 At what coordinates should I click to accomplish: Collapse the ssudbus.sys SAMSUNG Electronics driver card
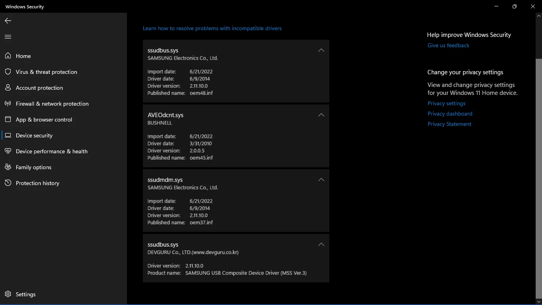[321, 50]
